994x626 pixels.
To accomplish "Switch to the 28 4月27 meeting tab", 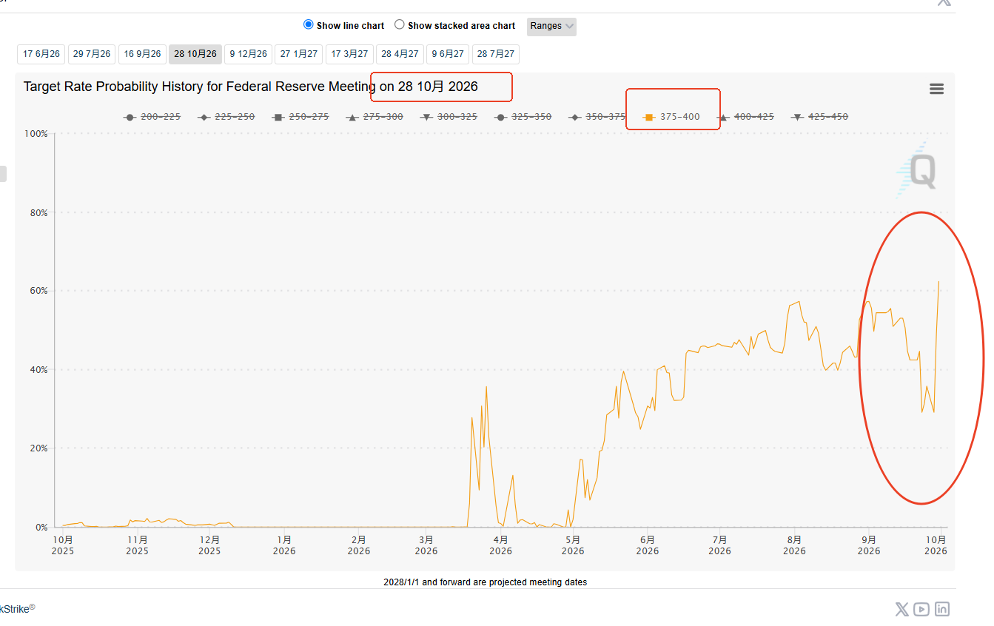I will pyautogui.click(x=400, y=54).
